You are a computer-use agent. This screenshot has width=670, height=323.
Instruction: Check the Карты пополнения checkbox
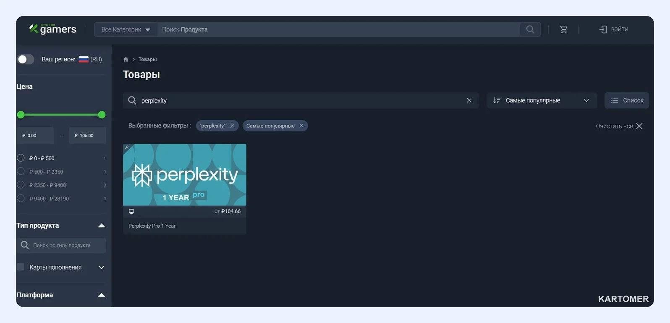(x=21, y=267)
